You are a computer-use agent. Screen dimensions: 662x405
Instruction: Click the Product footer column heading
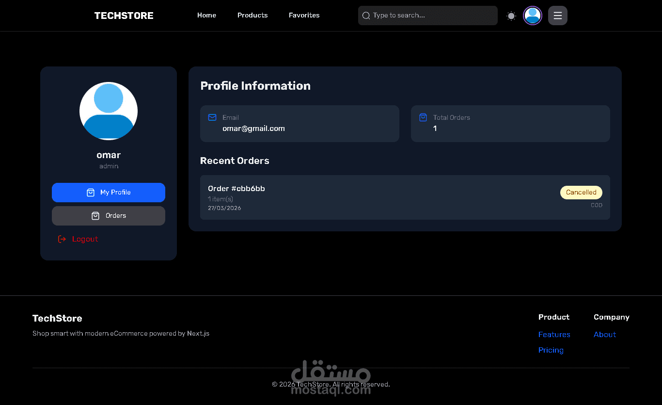tap(554, 317)
